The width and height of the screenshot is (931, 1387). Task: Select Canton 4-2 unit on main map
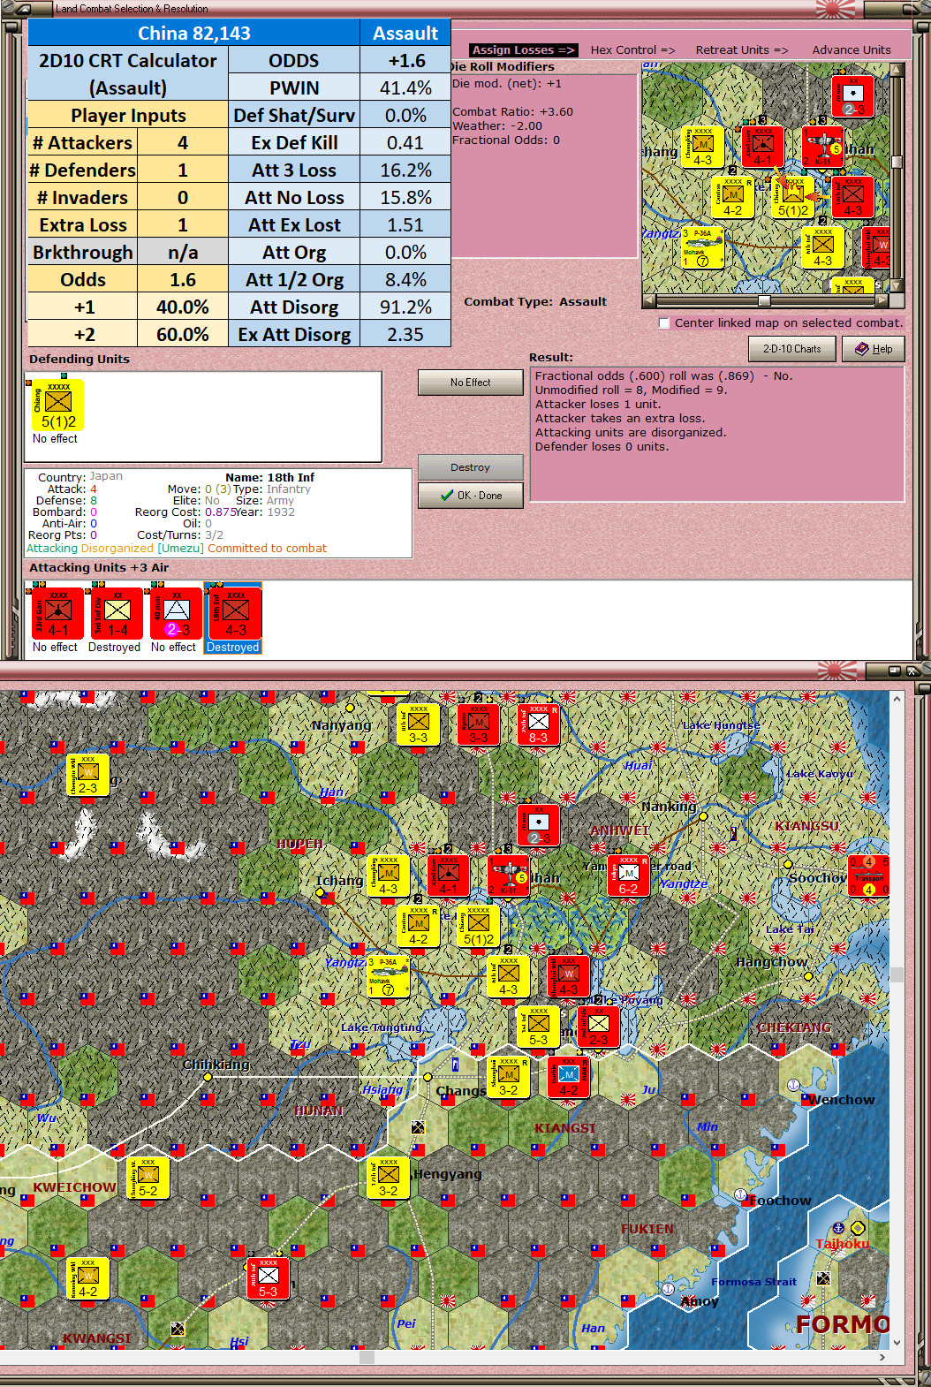click(x=418, y=926)
